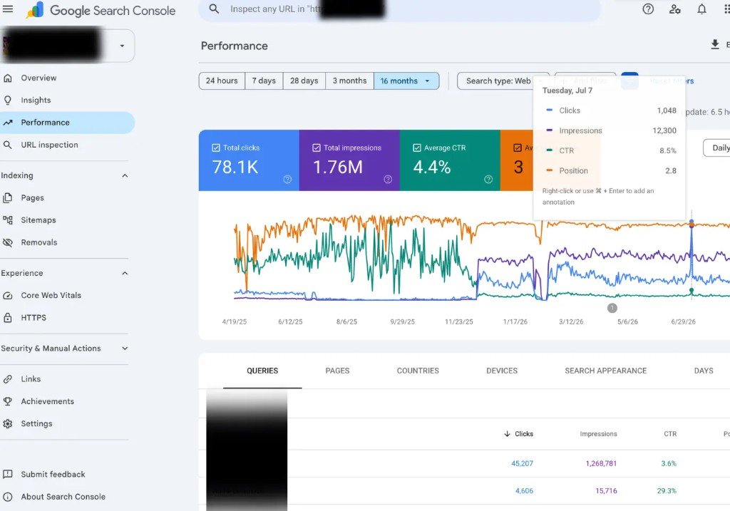
Task: Click the Core Web Vitals gauge icon
Action: [8, 296]
